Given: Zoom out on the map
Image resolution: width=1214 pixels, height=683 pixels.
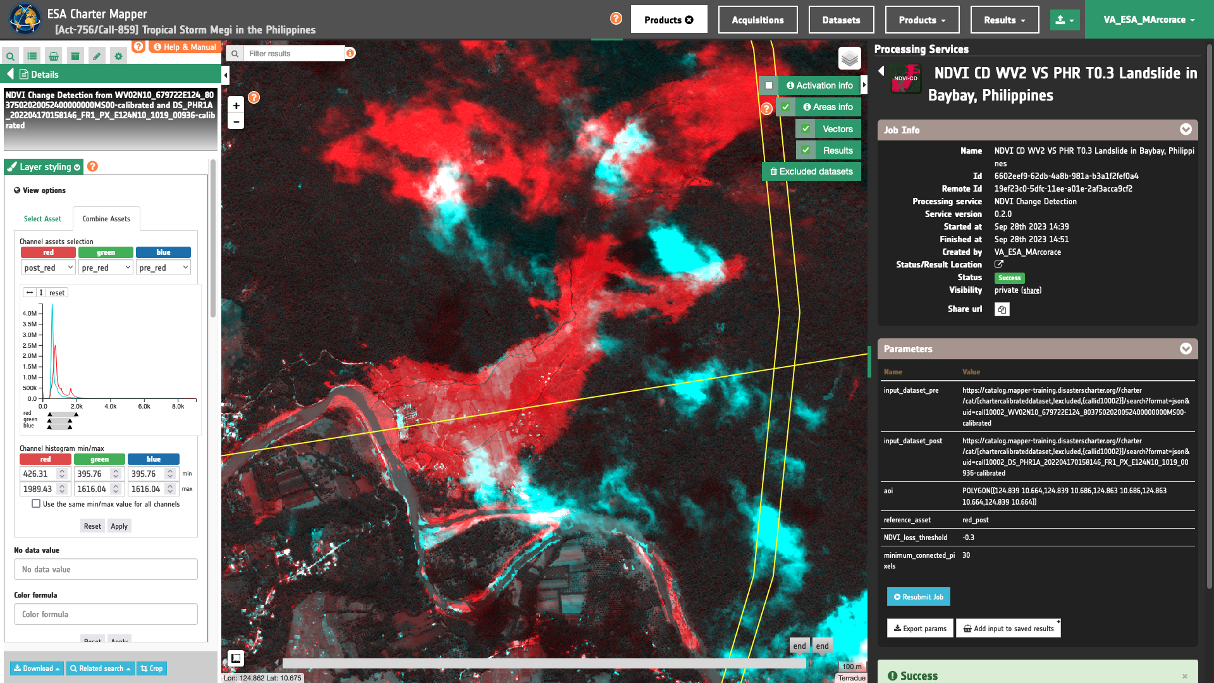Looking at the screenshot, I should click(236, 121).
